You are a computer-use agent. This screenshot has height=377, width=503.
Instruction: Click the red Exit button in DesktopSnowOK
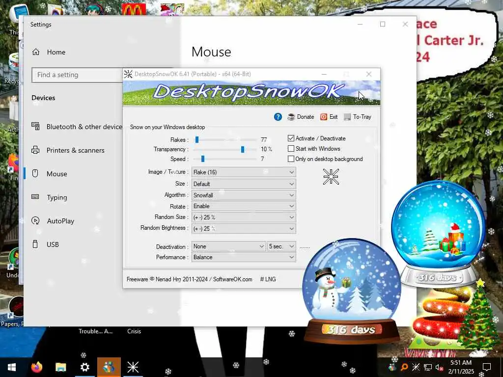329,117
